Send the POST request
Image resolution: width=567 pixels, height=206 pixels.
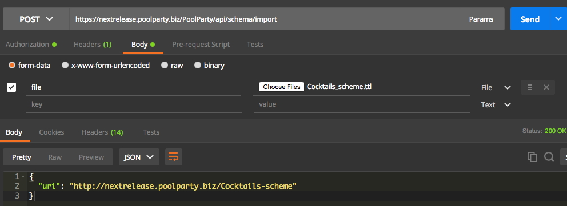click(530, 19)
